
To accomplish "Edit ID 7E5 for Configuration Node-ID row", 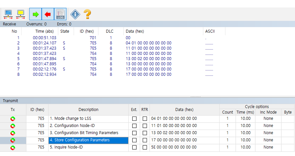I will click(37, 126).
